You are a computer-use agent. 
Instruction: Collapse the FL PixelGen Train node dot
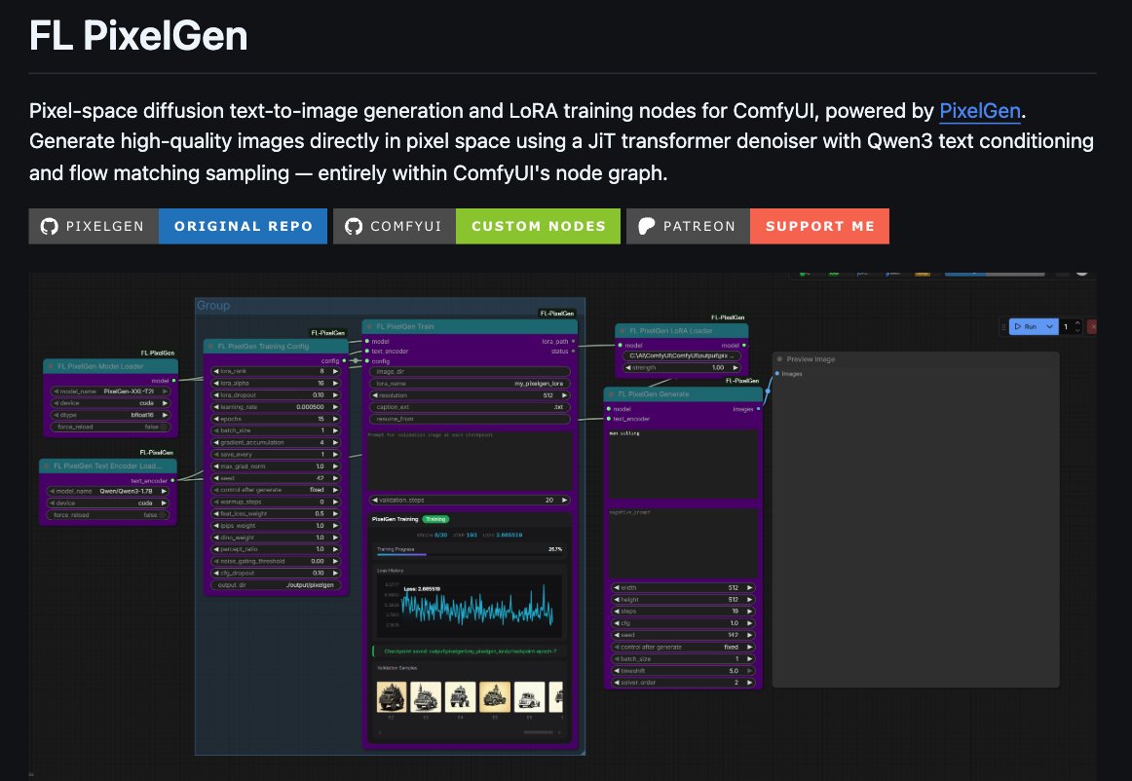pyautogui.click(x=370, y=326)
